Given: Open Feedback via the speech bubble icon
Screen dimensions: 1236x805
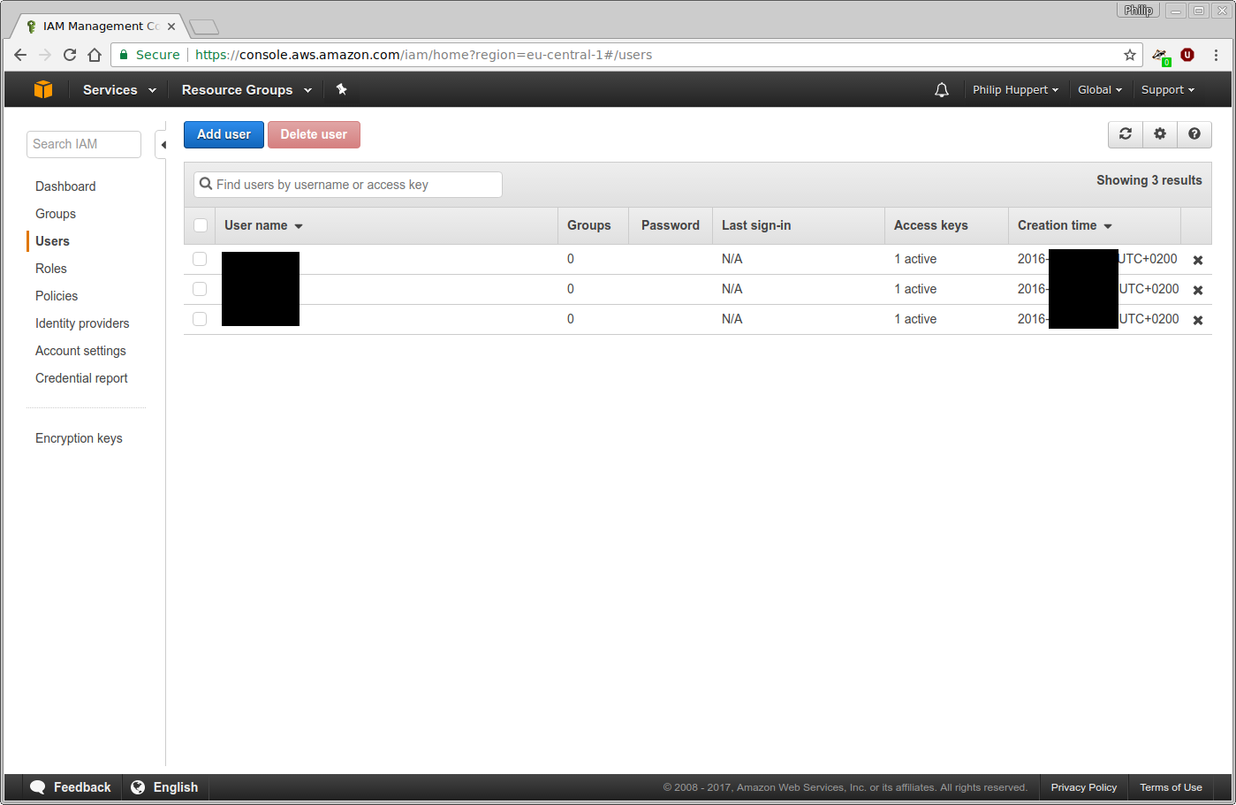Looking at the screenshot, I should pos(37,786).
